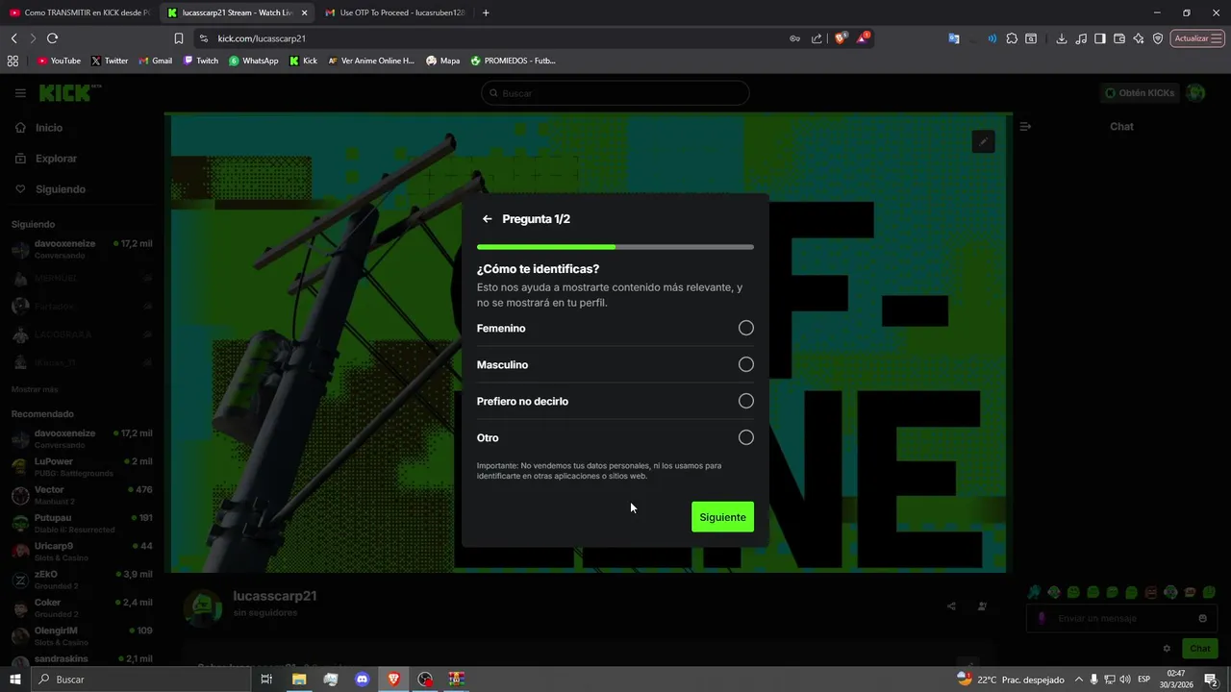Open PROMIEDOS bookmark
Image resolution: width=1231 pixels, height=692 pixels.
[x=513, y=61]
